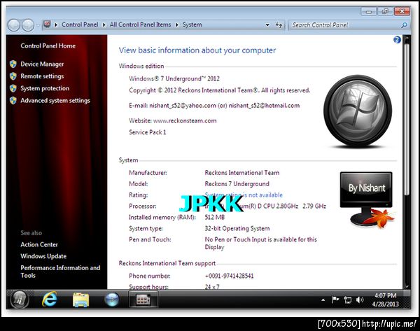Screen dimensions: 420x331
Task: Select All Control Panel Items breadcrumb
Action: [x=140, y=24]
